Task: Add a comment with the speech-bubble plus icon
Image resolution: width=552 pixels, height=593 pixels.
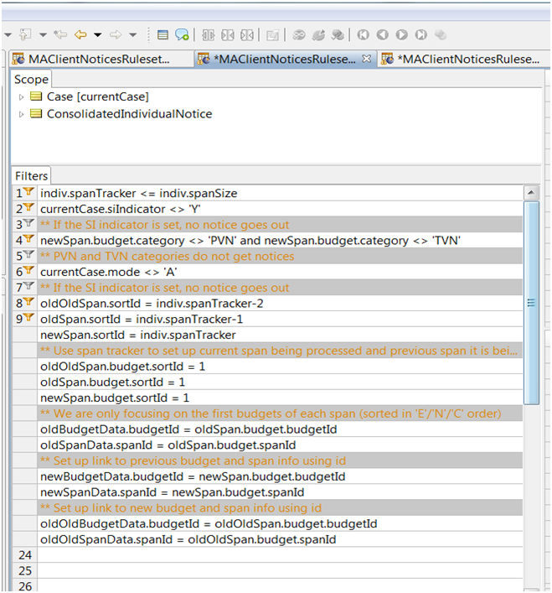Action: click(182, 34)
